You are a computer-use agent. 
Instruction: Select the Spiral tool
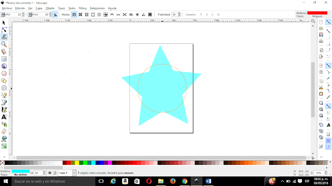coord(4,88)
